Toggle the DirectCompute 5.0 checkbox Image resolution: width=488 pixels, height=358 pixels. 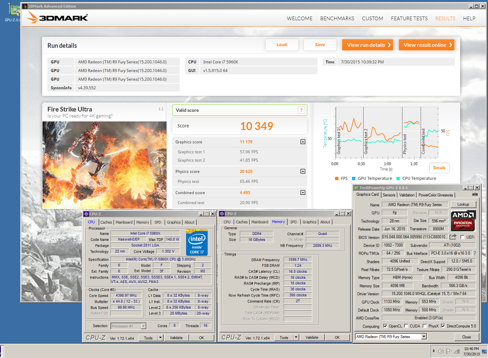click(443, 326)
